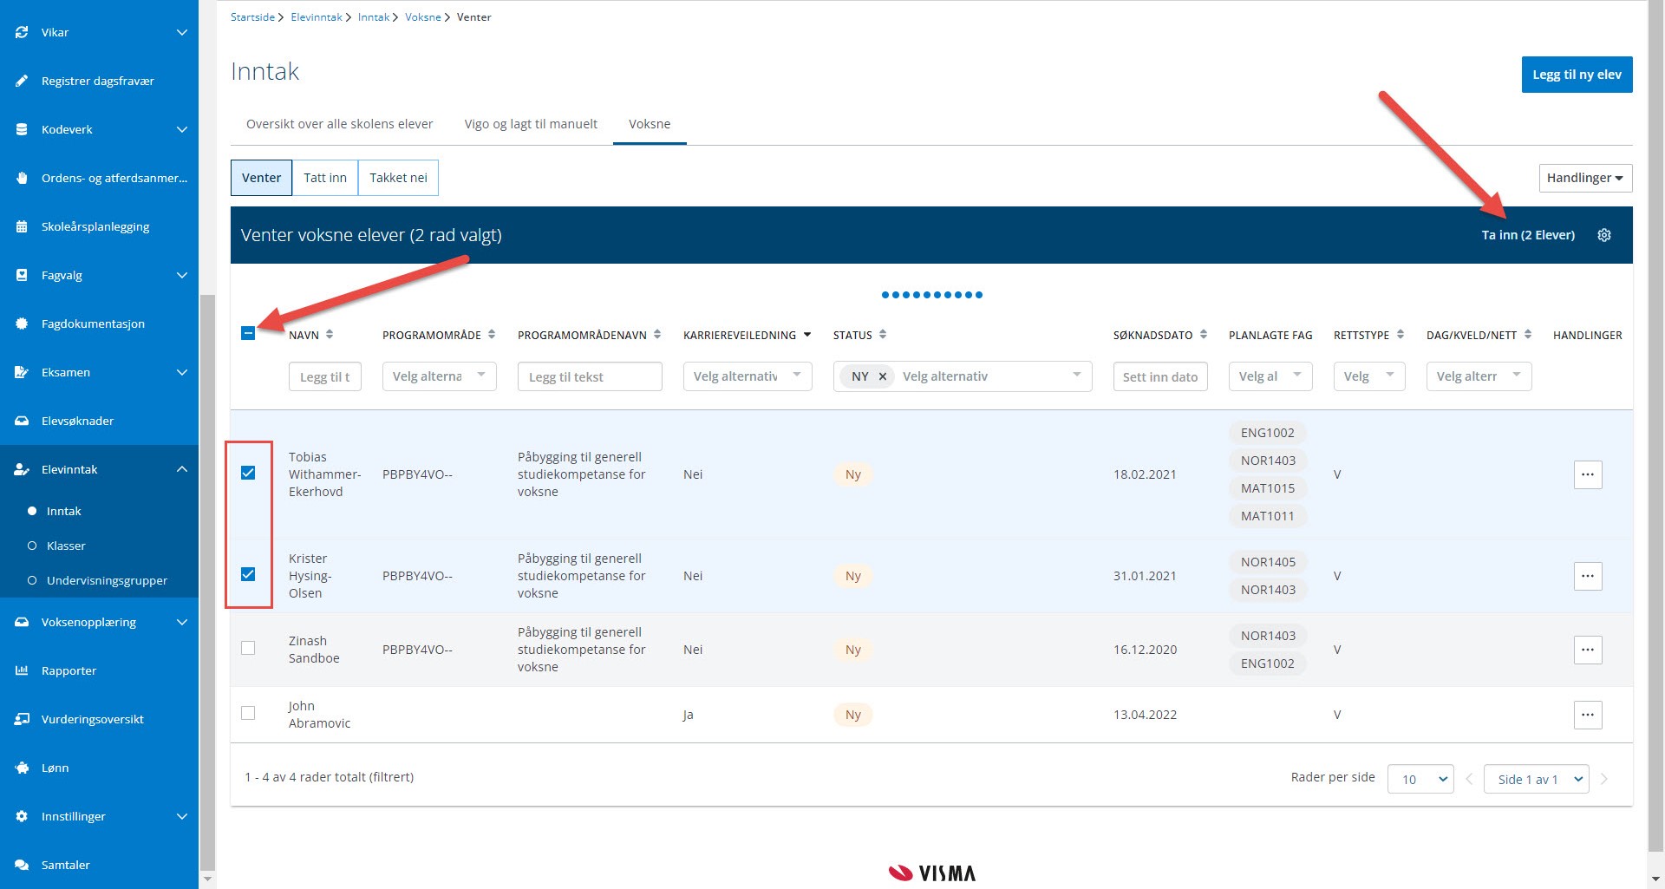1665x889 pixels.
Task: Sort by Programområde column arrows
Action: pyautogui.click(x=492, y=335)
